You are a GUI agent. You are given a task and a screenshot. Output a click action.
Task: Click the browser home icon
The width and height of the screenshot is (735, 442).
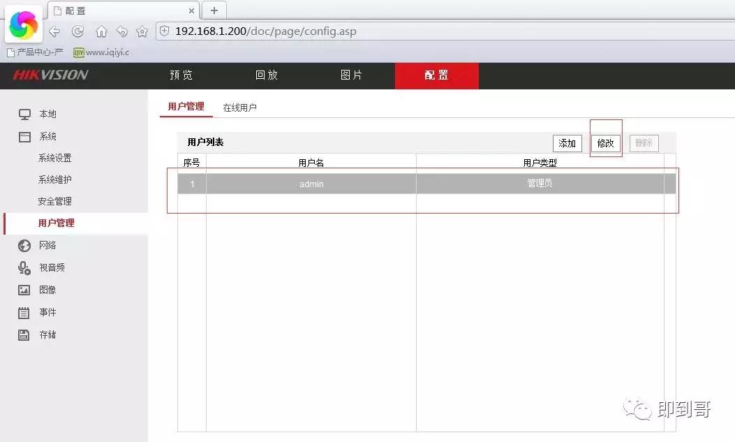(100, 31)
